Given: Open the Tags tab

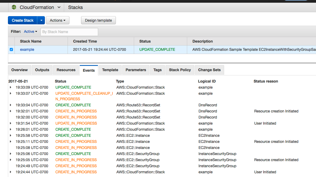Looking at the screenshot, I should pyautogui.click(x=157, y=70).
